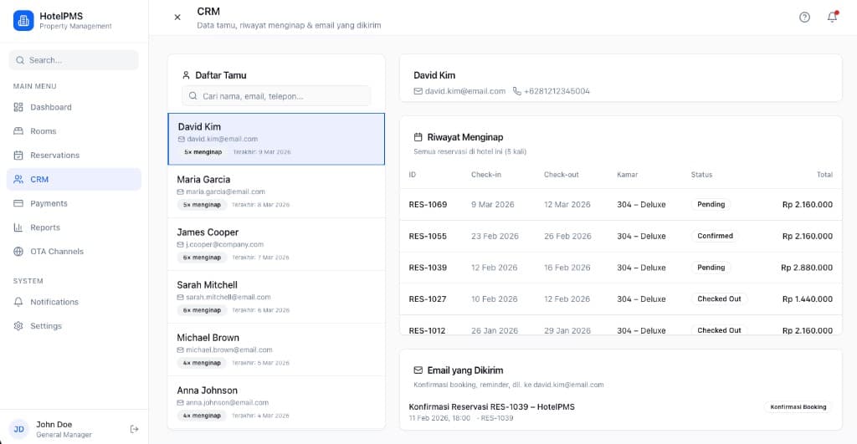Screen dimensions: 857x444
Task: Focus the Cari nama, email, telepon field
Action: click(x=276, y=96)
